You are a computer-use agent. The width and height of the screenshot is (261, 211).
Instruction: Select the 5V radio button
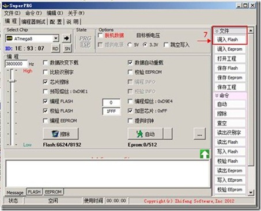(x=130, y=45)
